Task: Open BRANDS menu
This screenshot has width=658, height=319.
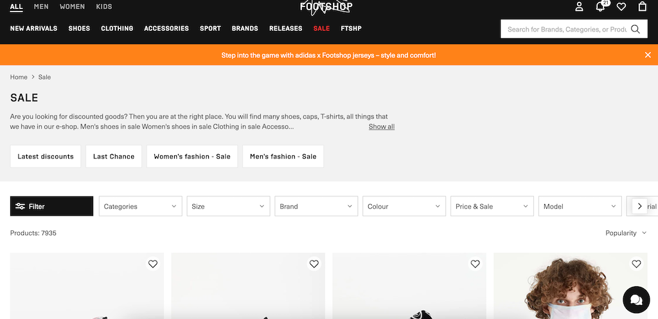Action: click(x=245, y=28)
